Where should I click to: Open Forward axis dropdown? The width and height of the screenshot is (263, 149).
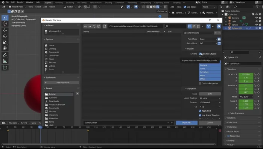[210, 102]
